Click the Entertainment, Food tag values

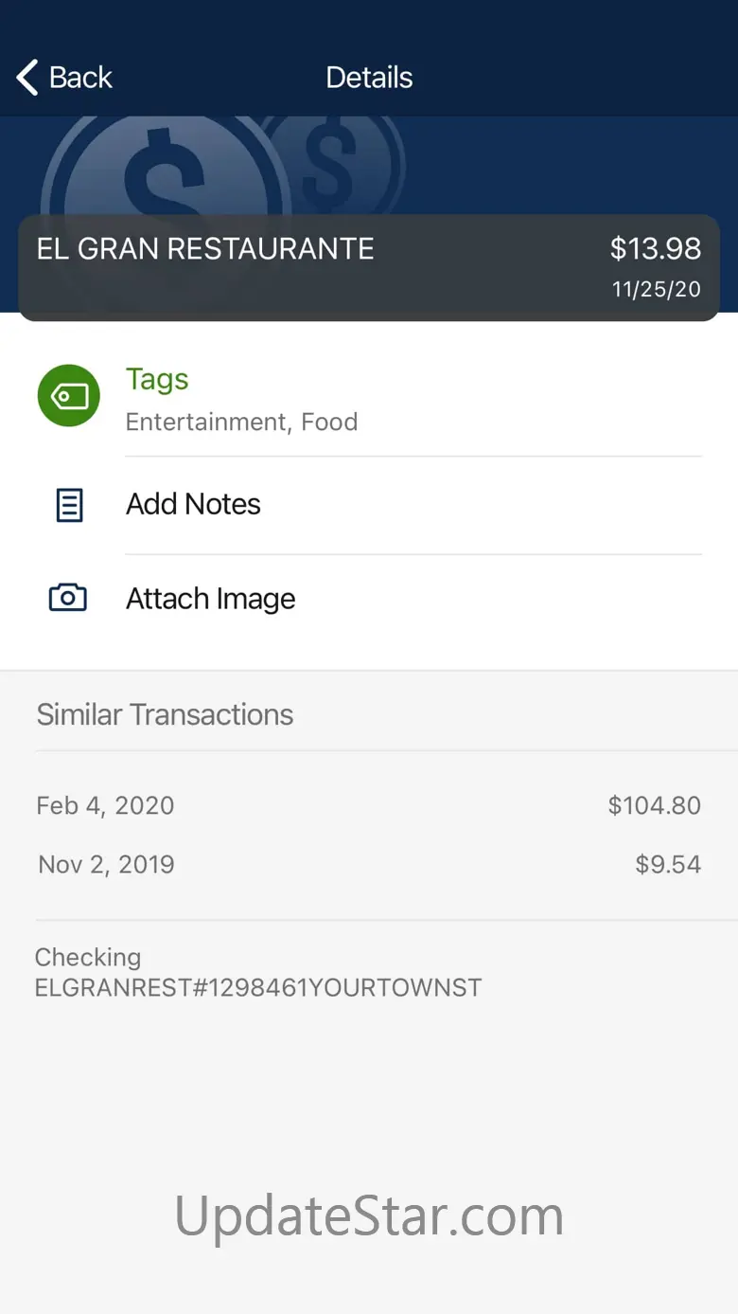(x=241, y=422)
